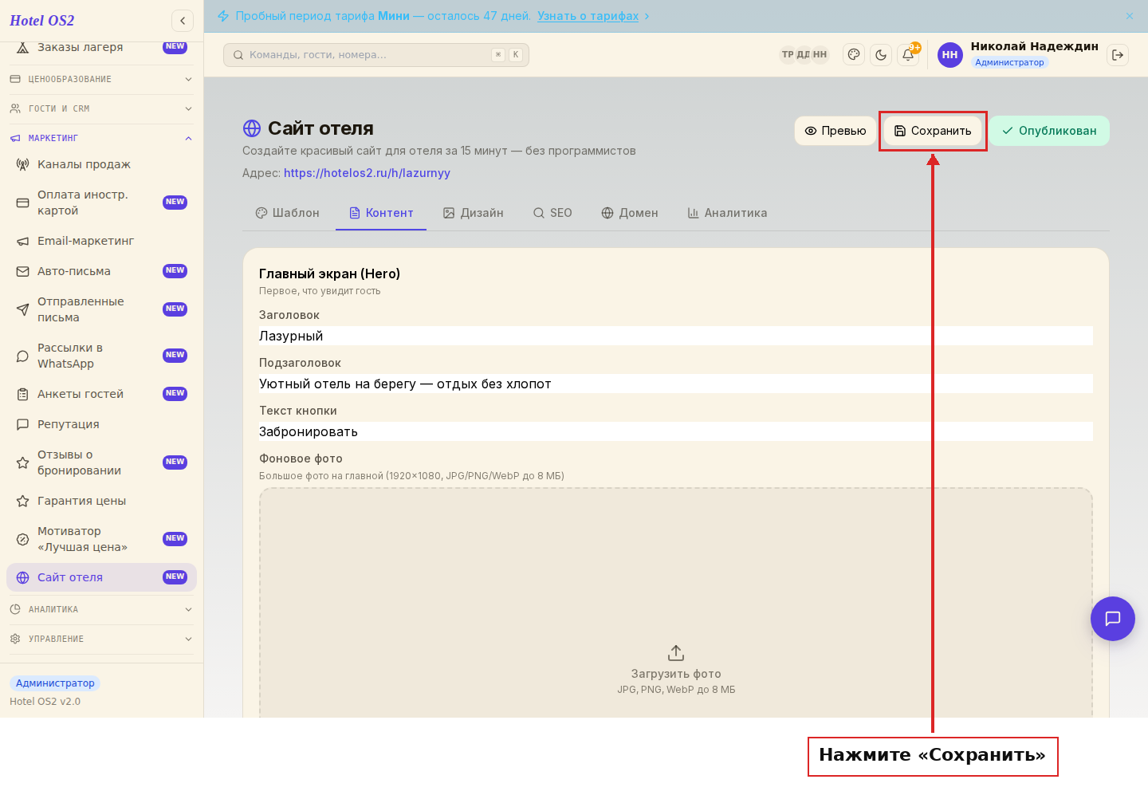Screen dimensions: 1148x795
Task: Open the chat bubble floating button
Action: point(1113,619)
